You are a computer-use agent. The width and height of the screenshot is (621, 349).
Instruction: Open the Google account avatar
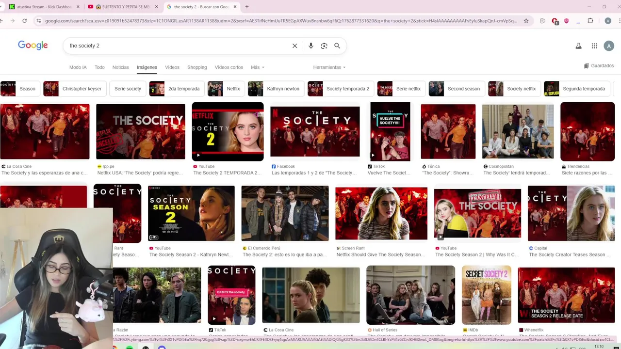click(x=609, y=46)
